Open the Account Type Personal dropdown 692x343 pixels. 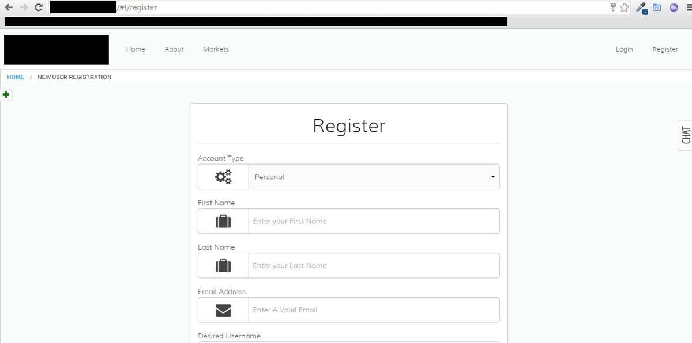pos(374,177)
